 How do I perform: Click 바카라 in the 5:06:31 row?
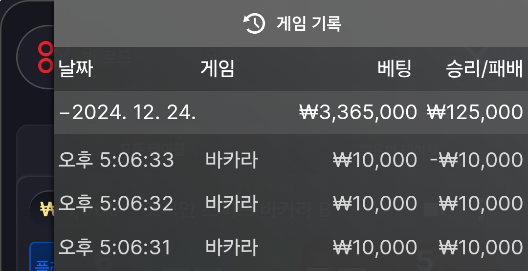coord(232,247)
